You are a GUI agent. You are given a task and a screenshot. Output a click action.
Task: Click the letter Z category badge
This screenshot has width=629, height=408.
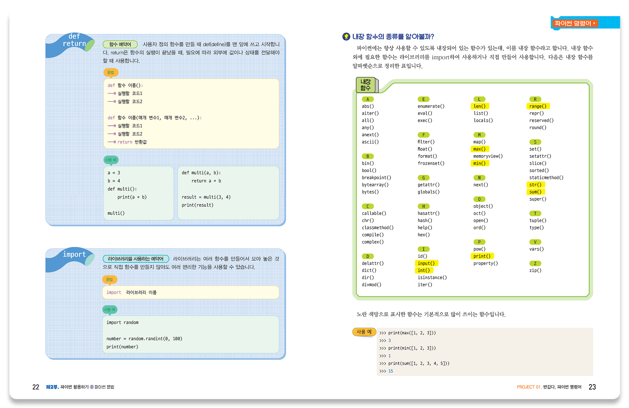(x=535, y=263)
